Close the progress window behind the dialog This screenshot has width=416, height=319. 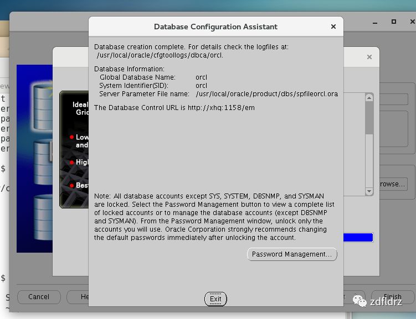369,57
